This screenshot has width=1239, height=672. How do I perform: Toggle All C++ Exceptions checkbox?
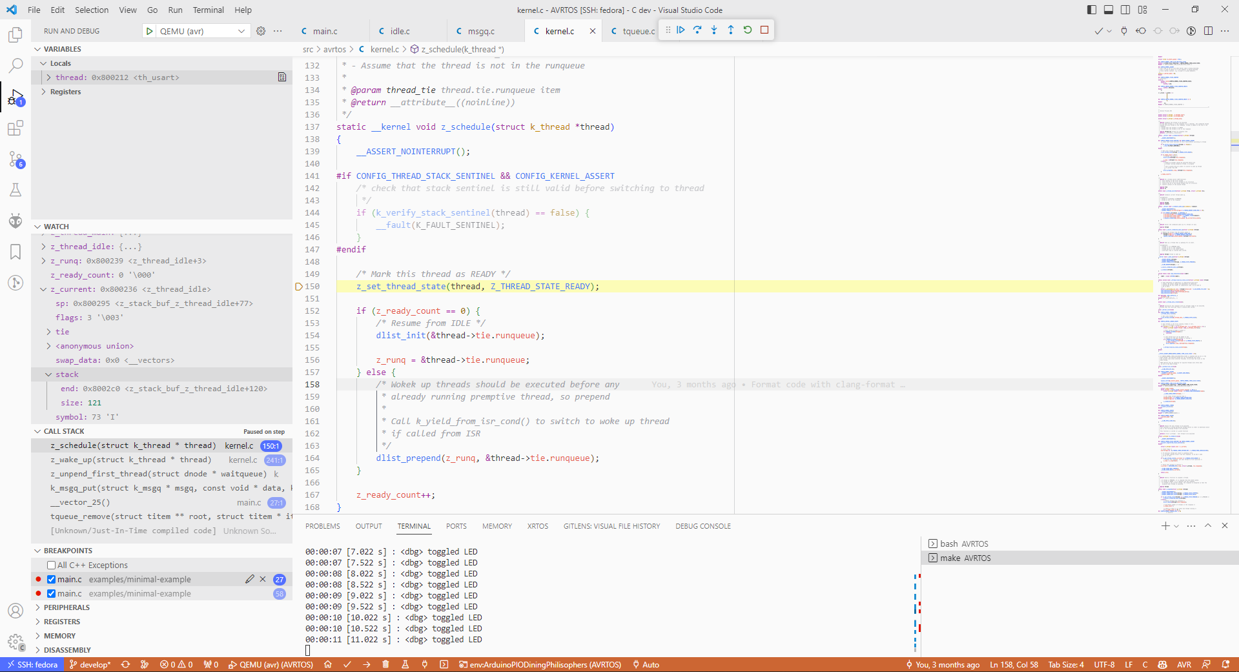point(51,565)
